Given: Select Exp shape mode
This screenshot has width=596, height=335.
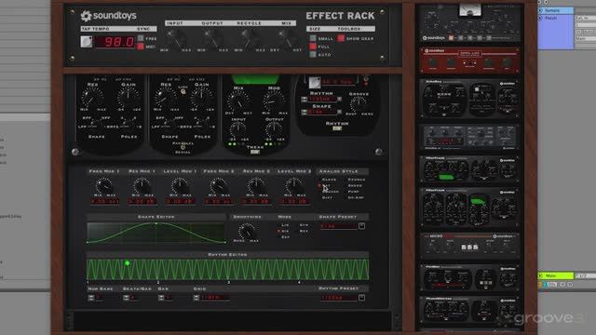Looking at the screenshot, I should pyautogui.click(x=285, y=237).
